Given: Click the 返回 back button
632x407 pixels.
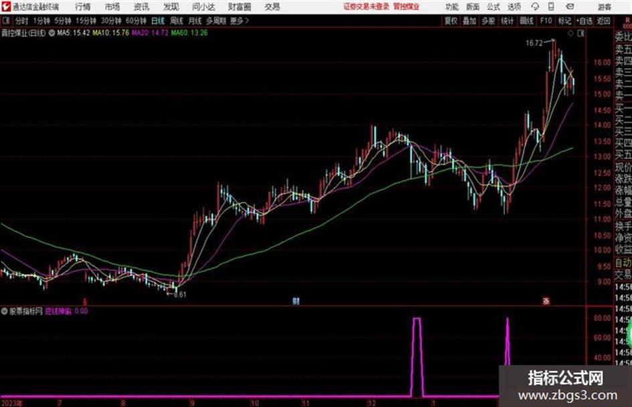Looking at the screenshot, I should [x=603, y=21].
